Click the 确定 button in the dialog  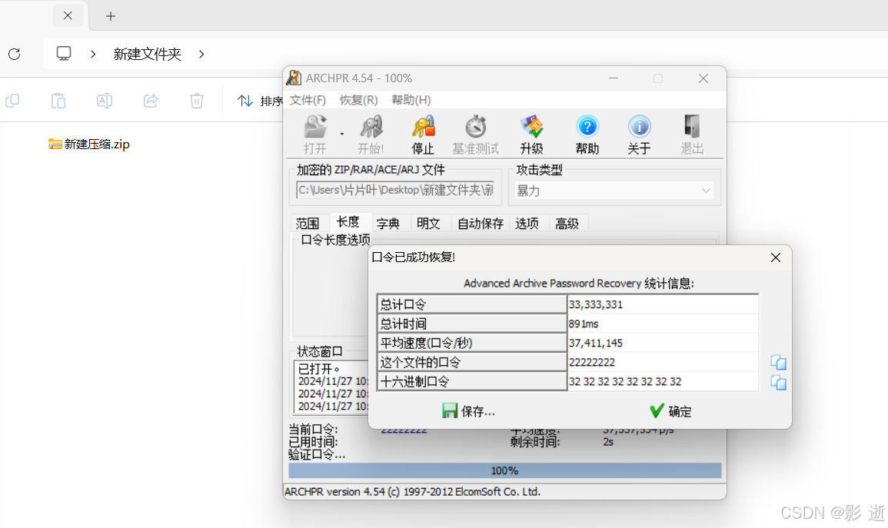[670, 411]
